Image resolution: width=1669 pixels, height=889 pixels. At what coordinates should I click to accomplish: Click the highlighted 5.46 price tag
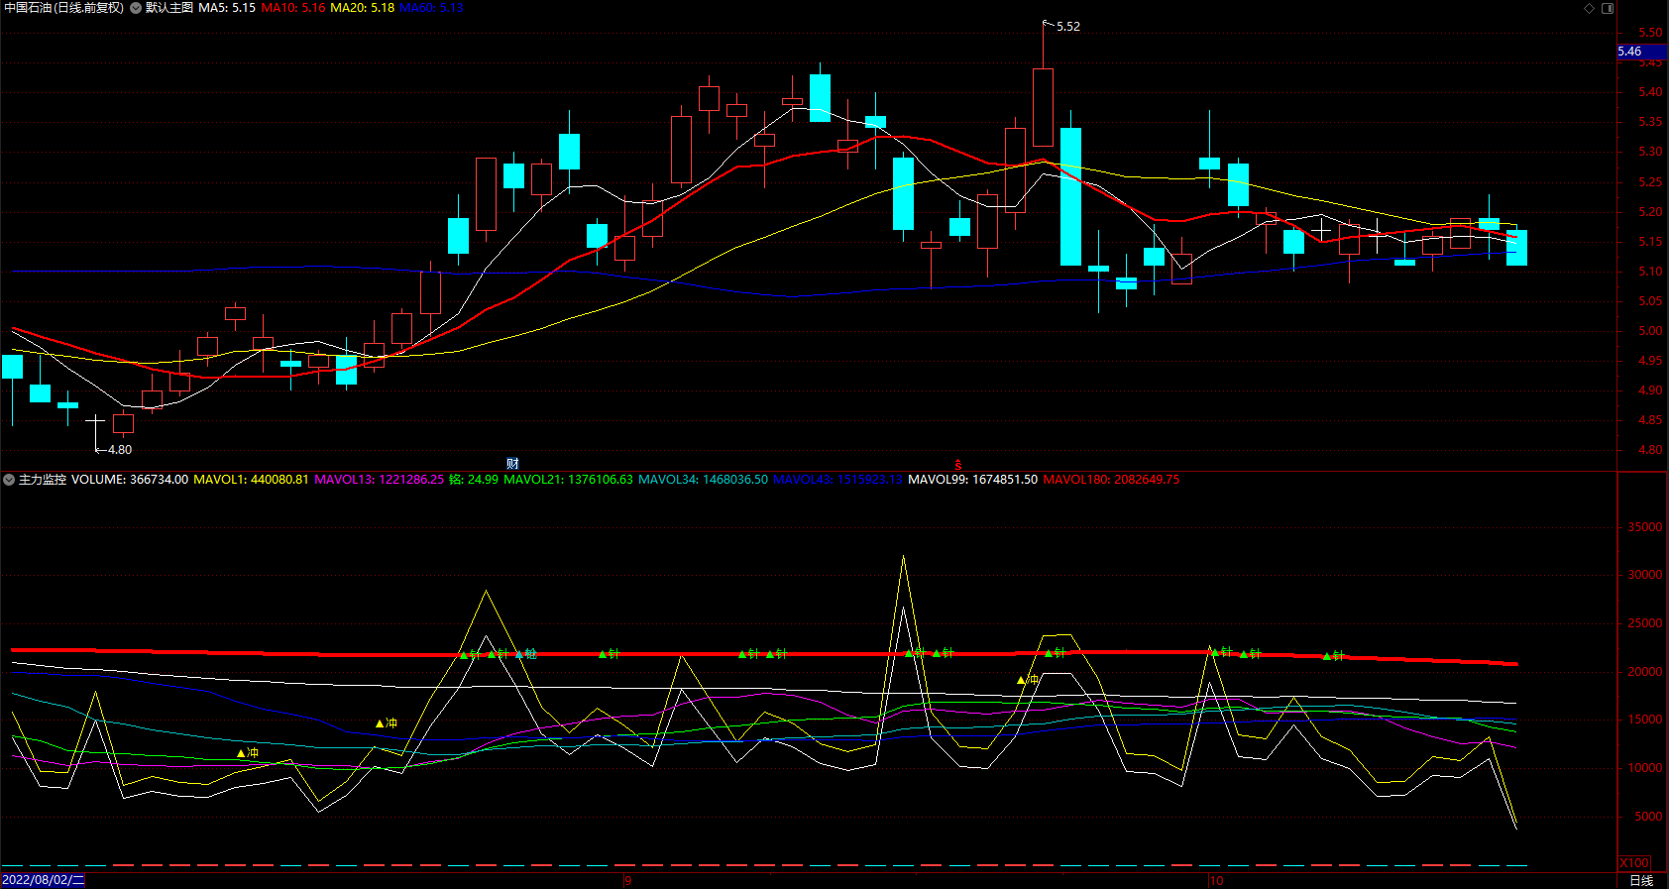coord(1642,52)
